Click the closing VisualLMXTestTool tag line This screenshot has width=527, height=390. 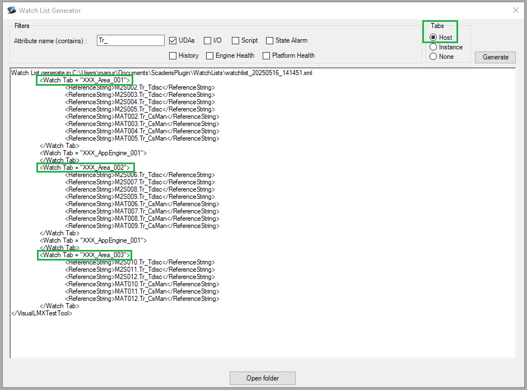[x=42, y=313]
